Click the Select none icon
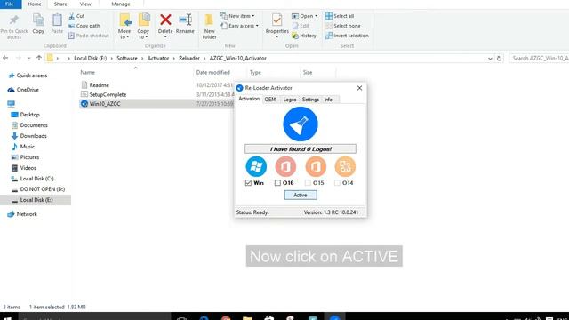The image size is (569, 320). 329,26
